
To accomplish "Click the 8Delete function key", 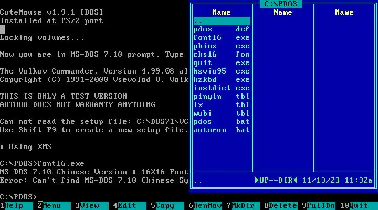I will point(281,206).
